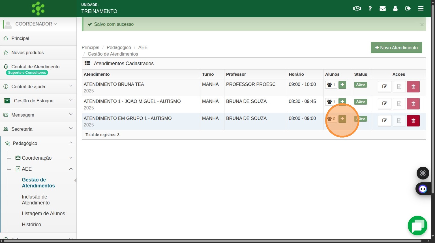
Task: Add student to ATENDIMENTO BRUNA TEA
Action: [x=342, y=85]
